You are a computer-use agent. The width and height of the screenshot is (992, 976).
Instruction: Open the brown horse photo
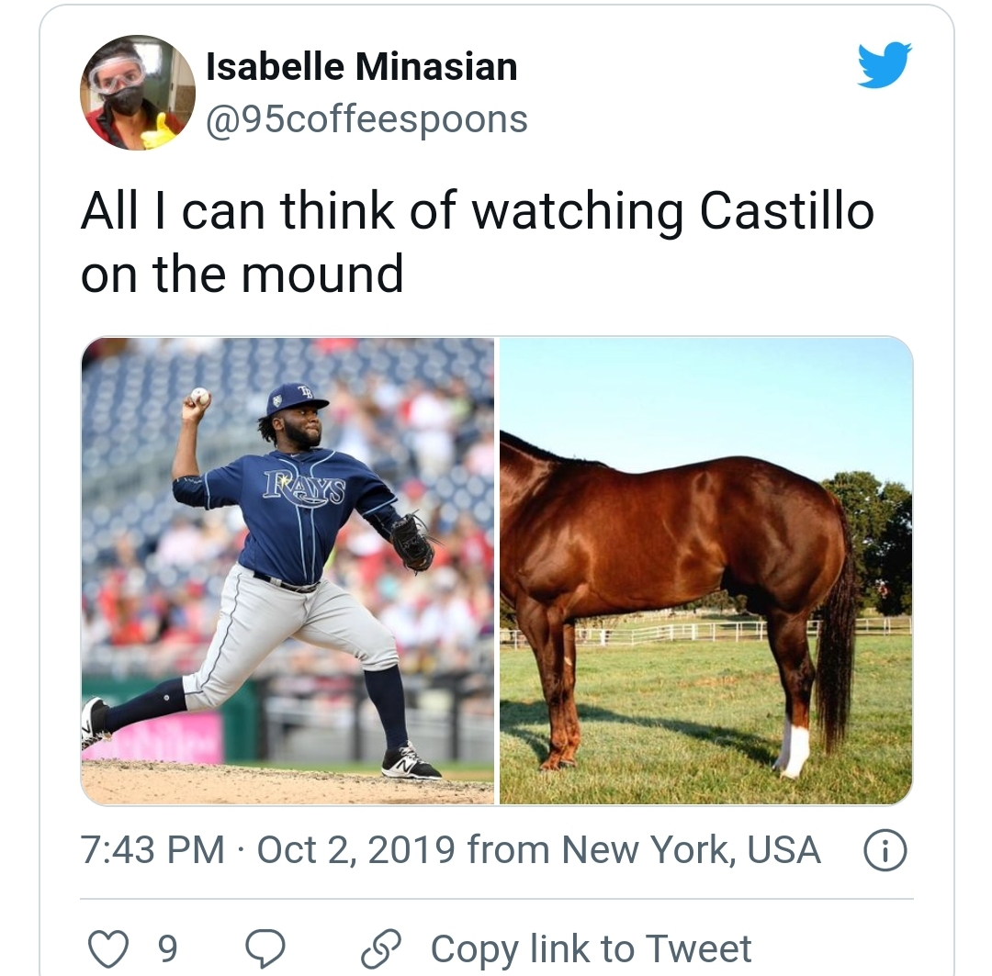point(706,570)
